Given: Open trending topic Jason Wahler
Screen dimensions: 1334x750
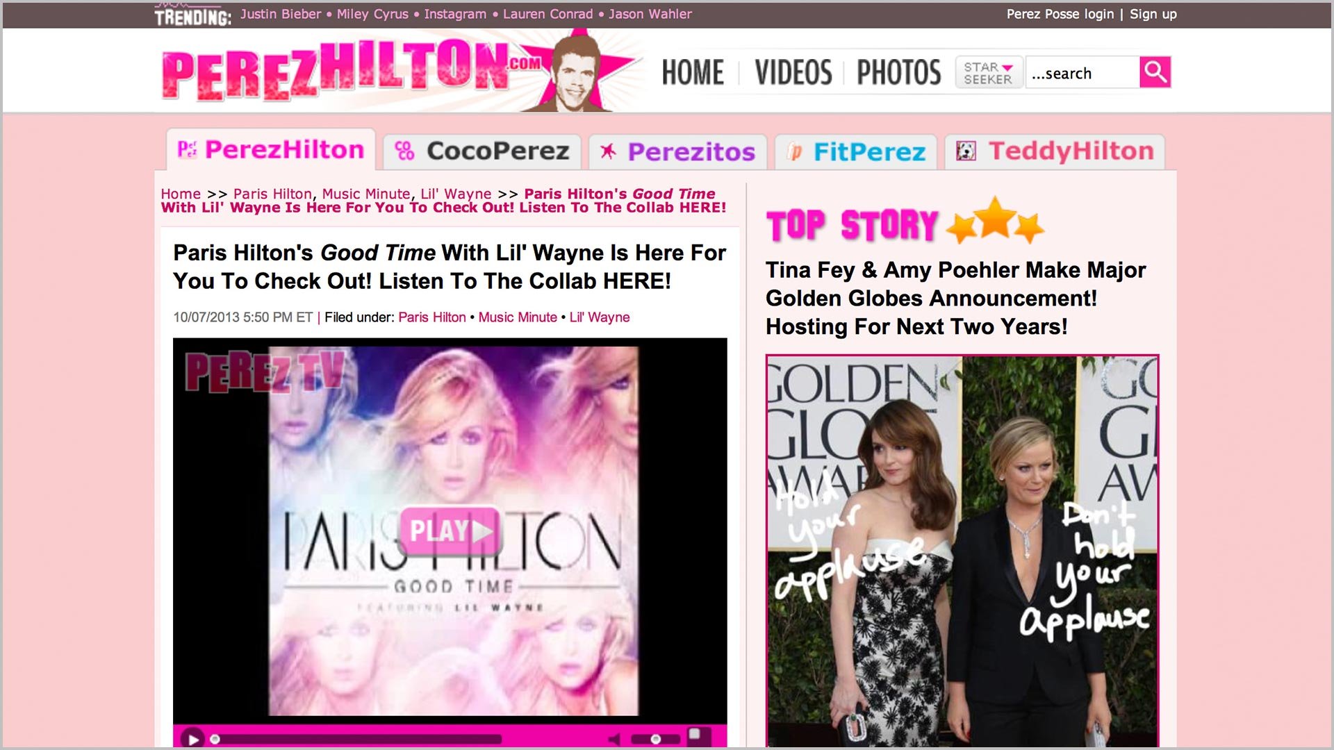Looking at the screenshot, I should point(650,14).
